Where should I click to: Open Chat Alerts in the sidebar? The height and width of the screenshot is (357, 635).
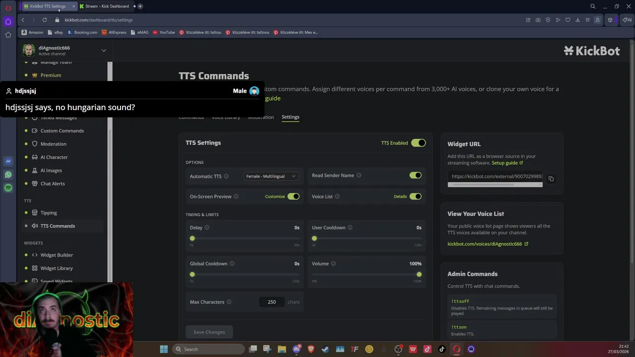[53, 183]
